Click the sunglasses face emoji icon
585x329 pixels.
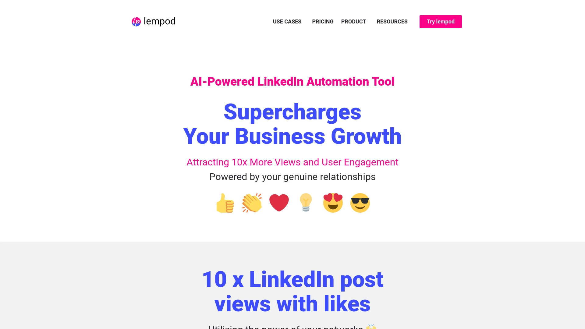pyautogui.click(x=360, y=203)
